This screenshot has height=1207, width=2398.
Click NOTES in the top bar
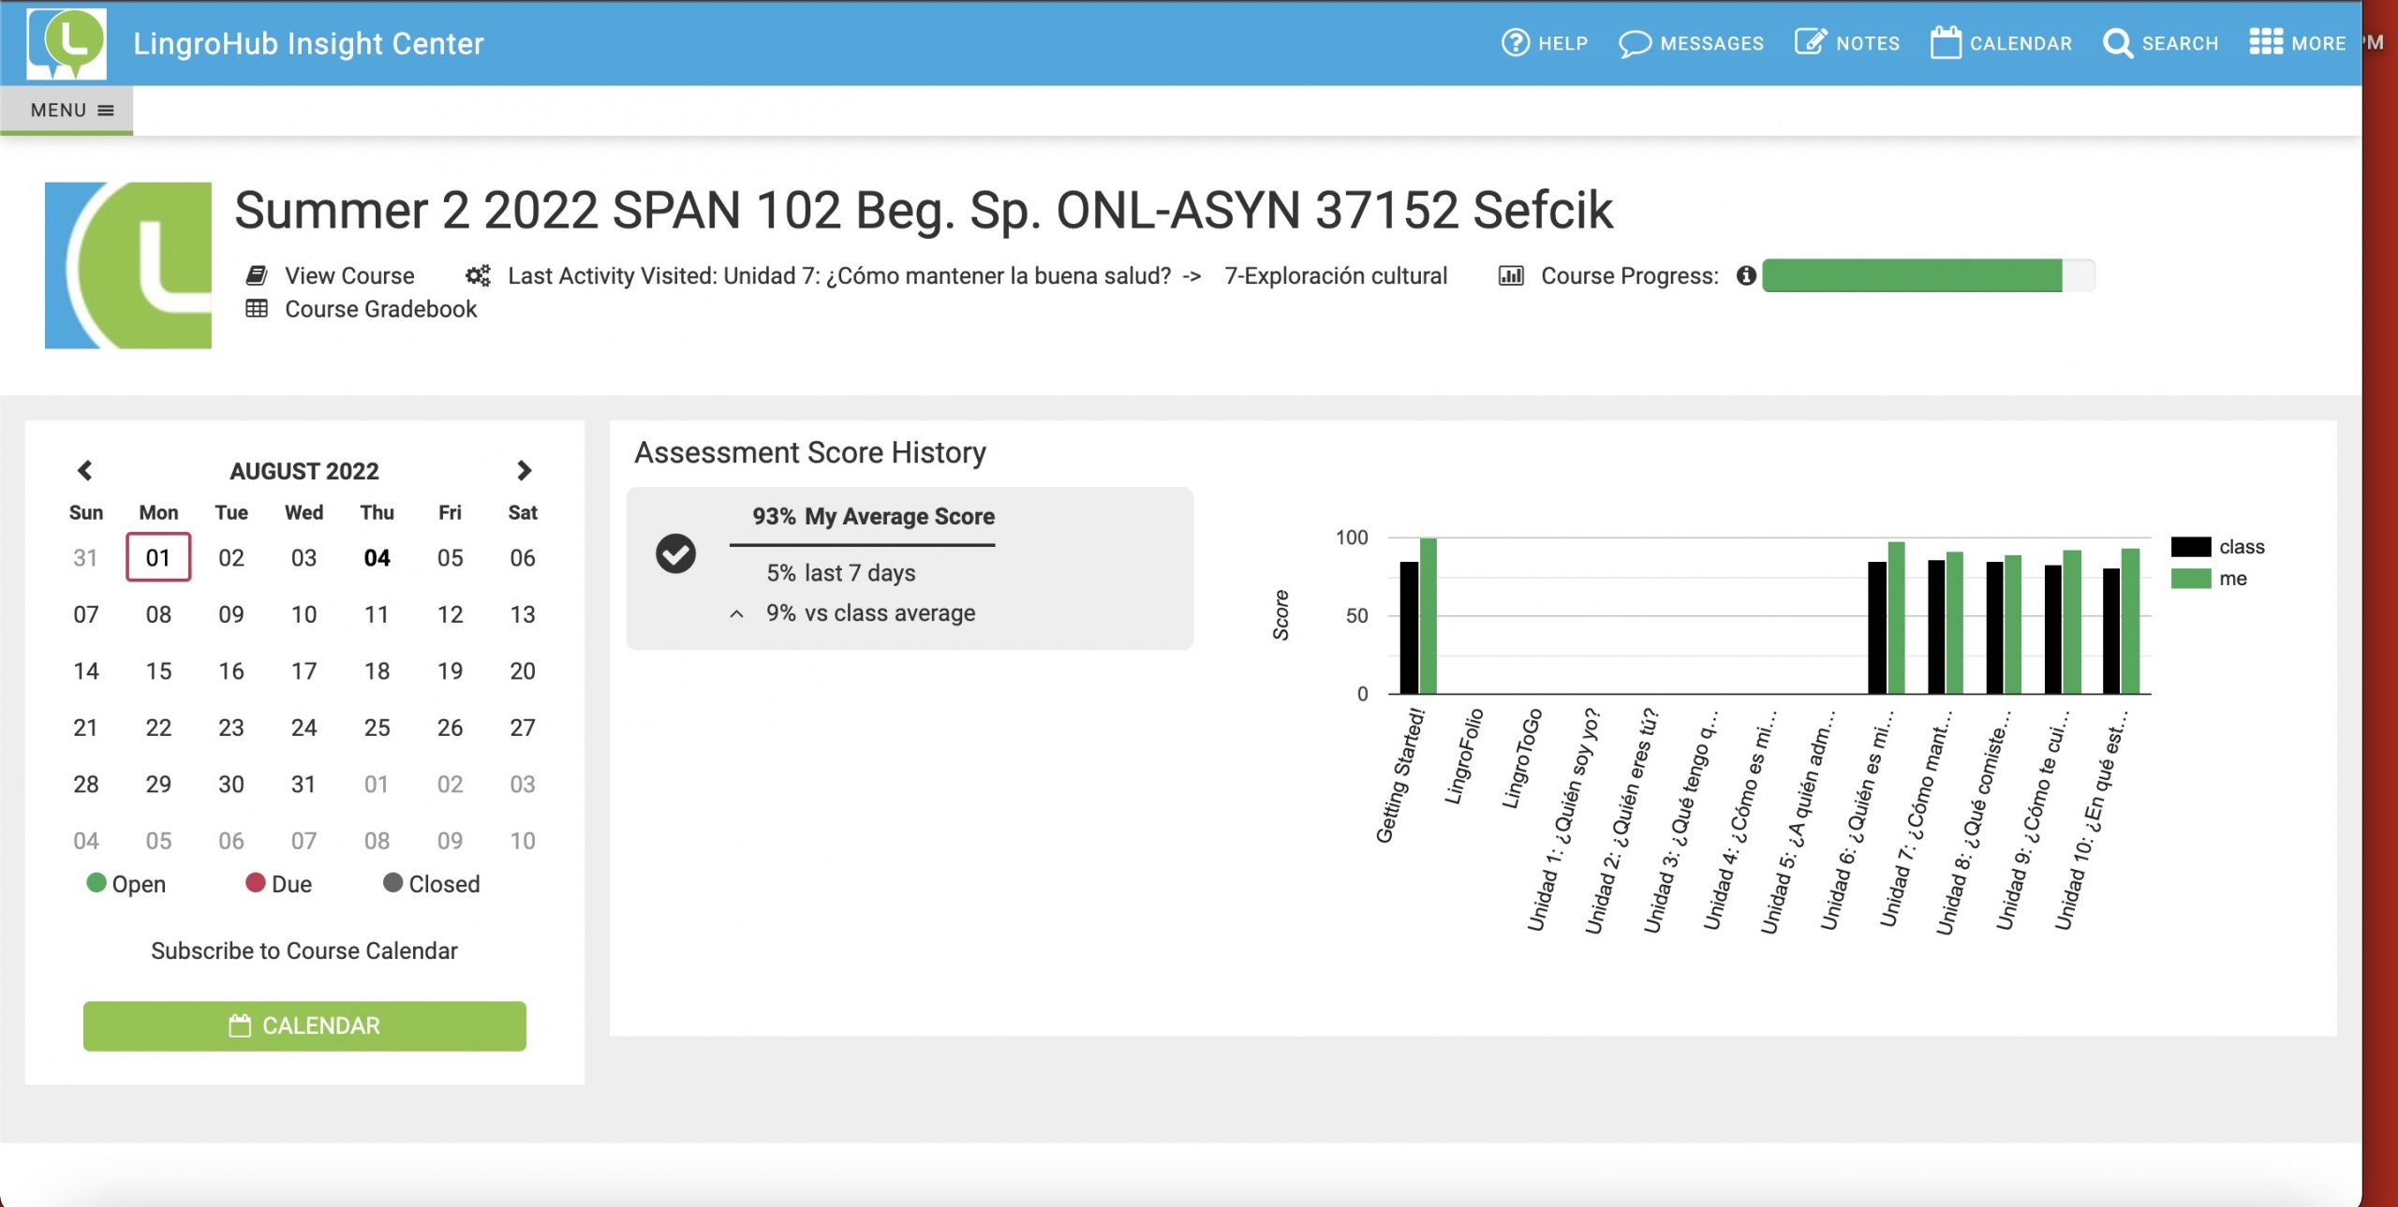click(x=1868, y=43)
